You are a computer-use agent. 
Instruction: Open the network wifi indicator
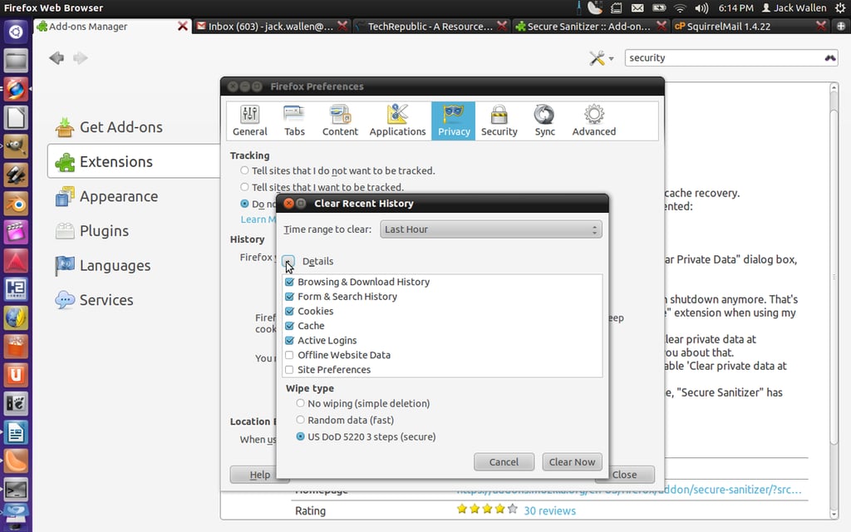[680, 7]
